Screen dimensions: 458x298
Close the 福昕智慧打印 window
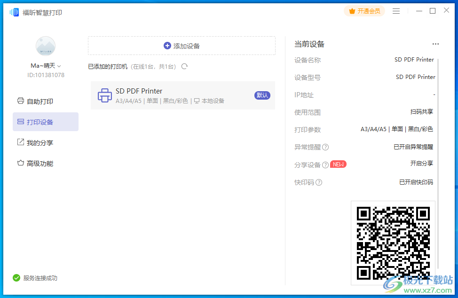point(446,10)
